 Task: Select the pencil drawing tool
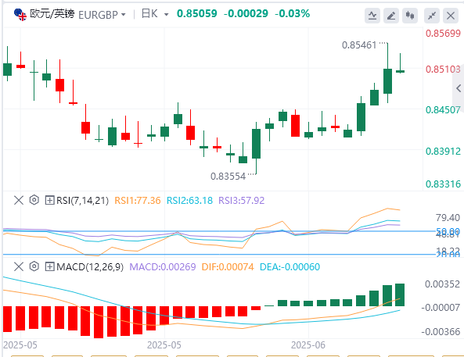[391, 16]
